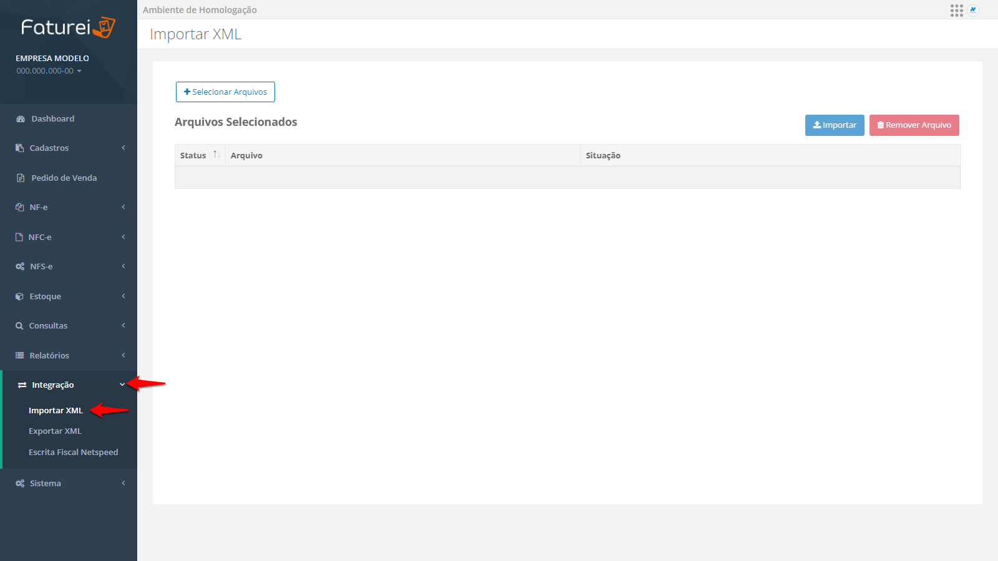The image size is (998, 561).
Task: Open Exportar XML submenu item
Action: (55, 431)
